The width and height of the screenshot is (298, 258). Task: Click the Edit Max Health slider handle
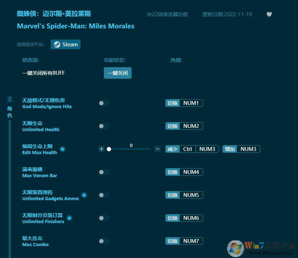[109, 149]
